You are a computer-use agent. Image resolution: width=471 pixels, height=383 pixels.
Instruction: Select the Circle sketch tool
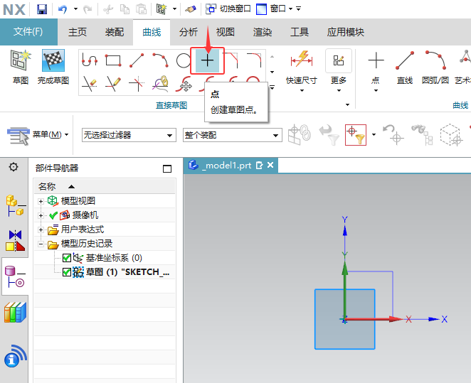click(184, 61)
